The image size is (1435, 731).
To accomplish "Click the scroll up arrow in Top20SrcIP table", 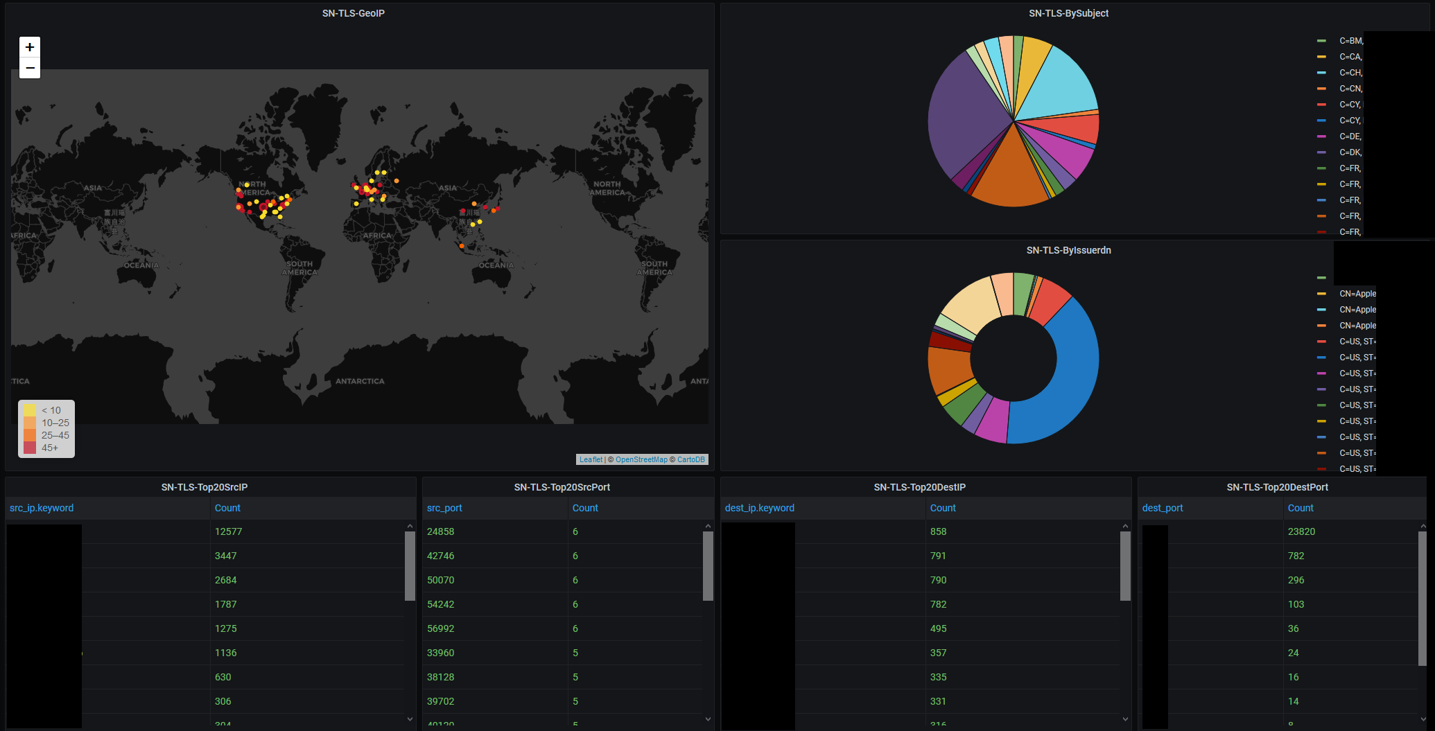I will pyautogui.click(x=410, y=527).
